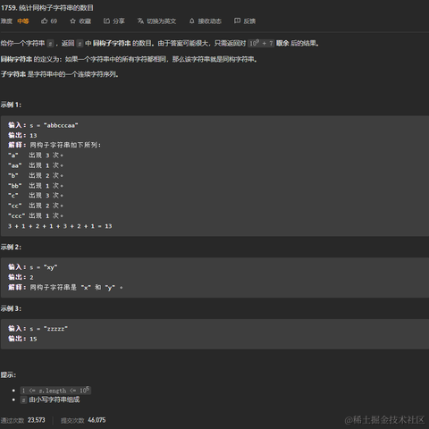Click the 示例 1 heading
The height and width of the screenshot is (429, 429).
point(11,105)
